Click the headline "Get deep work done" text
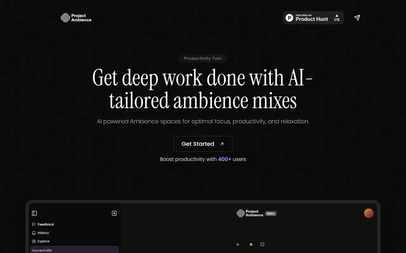The width and height of the screenshot is (406, 253). click(x=168, y=78)
